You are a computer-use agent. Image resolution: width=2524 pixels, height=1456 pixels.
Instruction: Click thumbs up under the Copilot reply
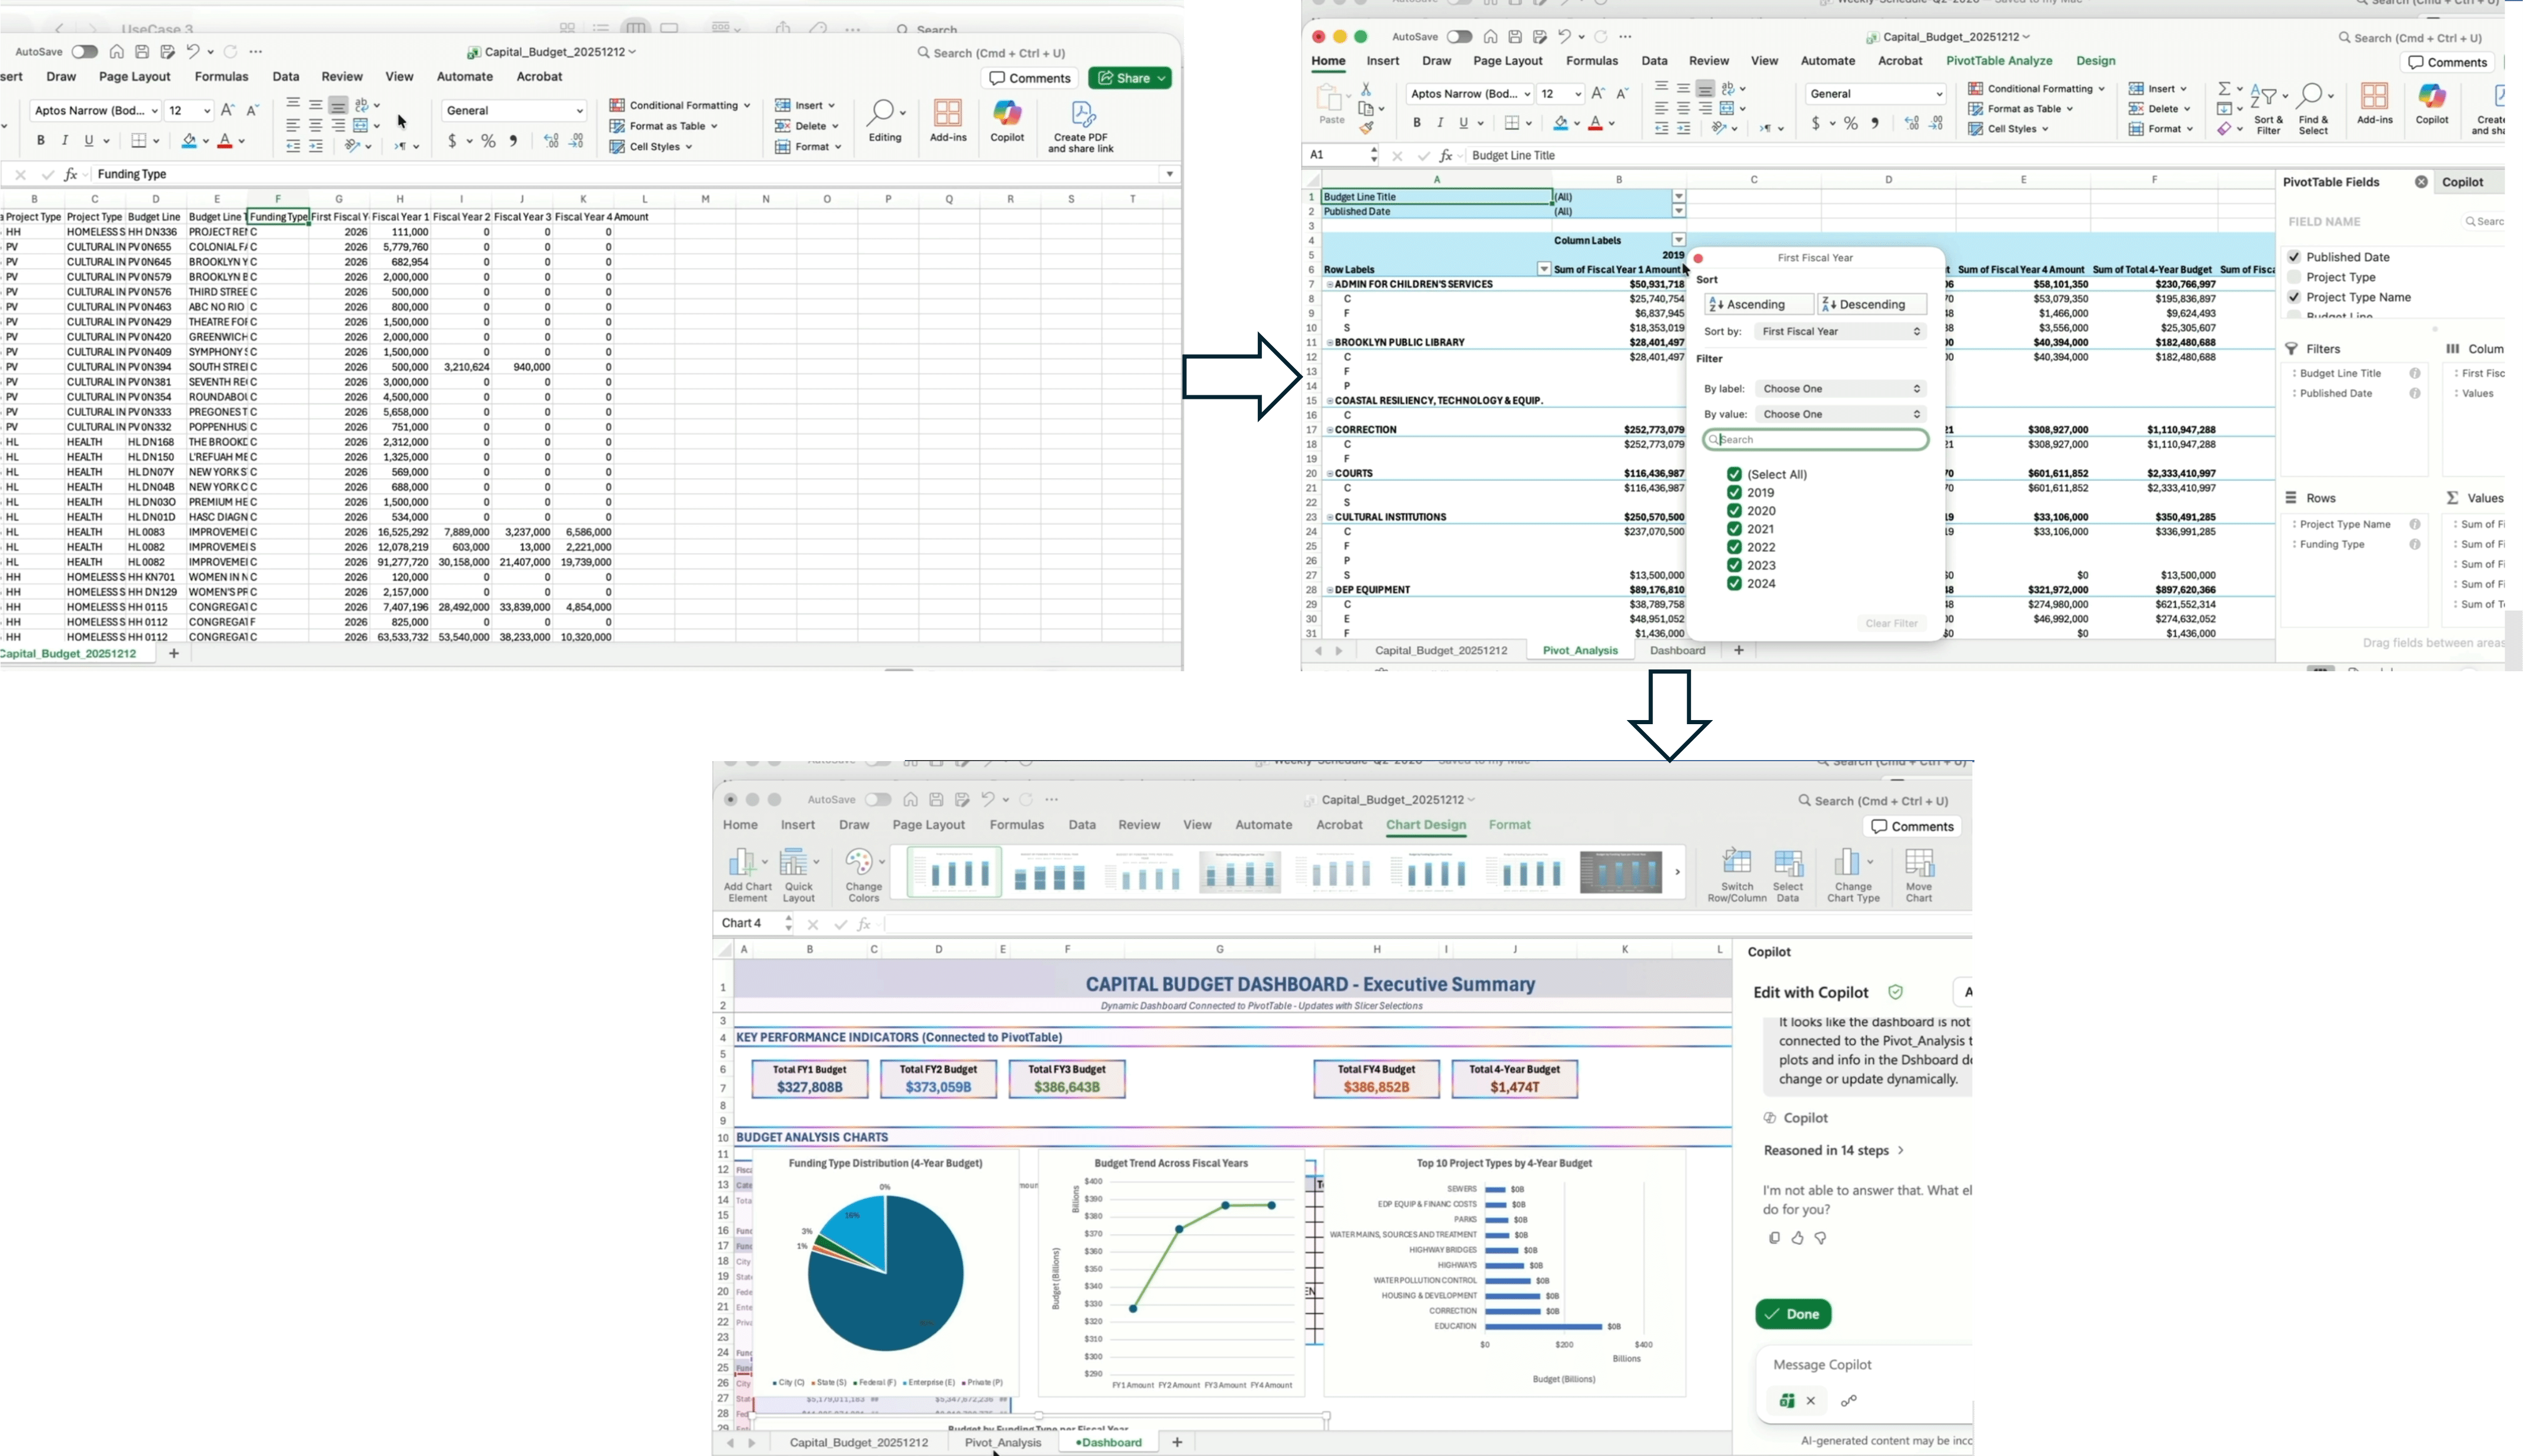[x=1797, y=1238]
